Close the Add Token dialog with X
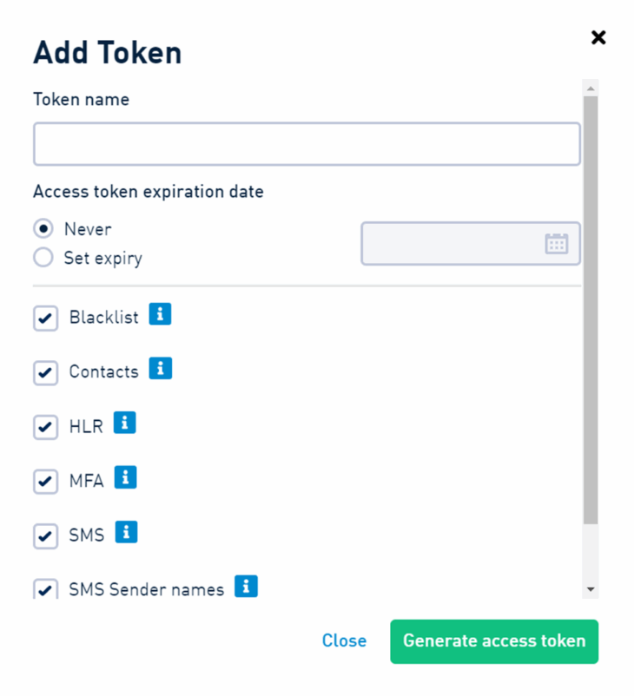The height and width of the screenshot is (696, 634). click(x=598, y=37)
